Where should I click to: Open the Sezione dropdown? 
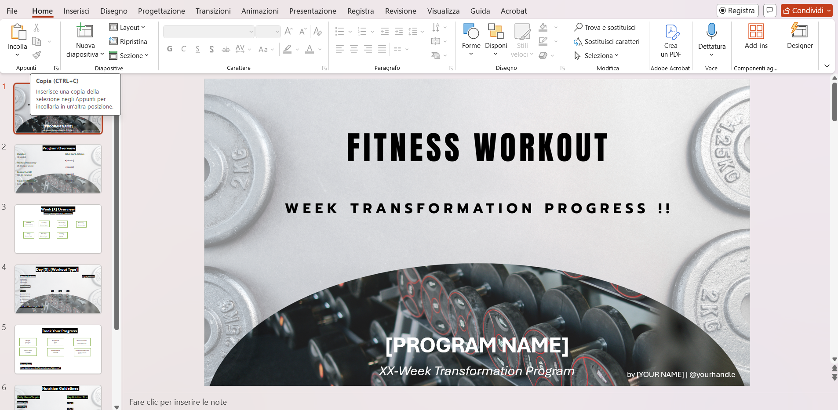click(129, 55)
